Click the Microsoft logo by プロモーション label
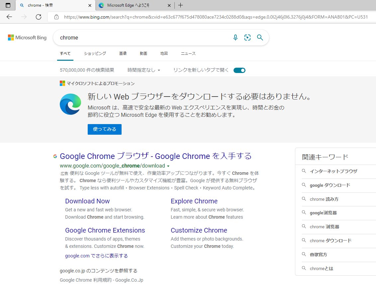Image resolution: width=376 pixels, height=285 pixels. coord(62,83)
